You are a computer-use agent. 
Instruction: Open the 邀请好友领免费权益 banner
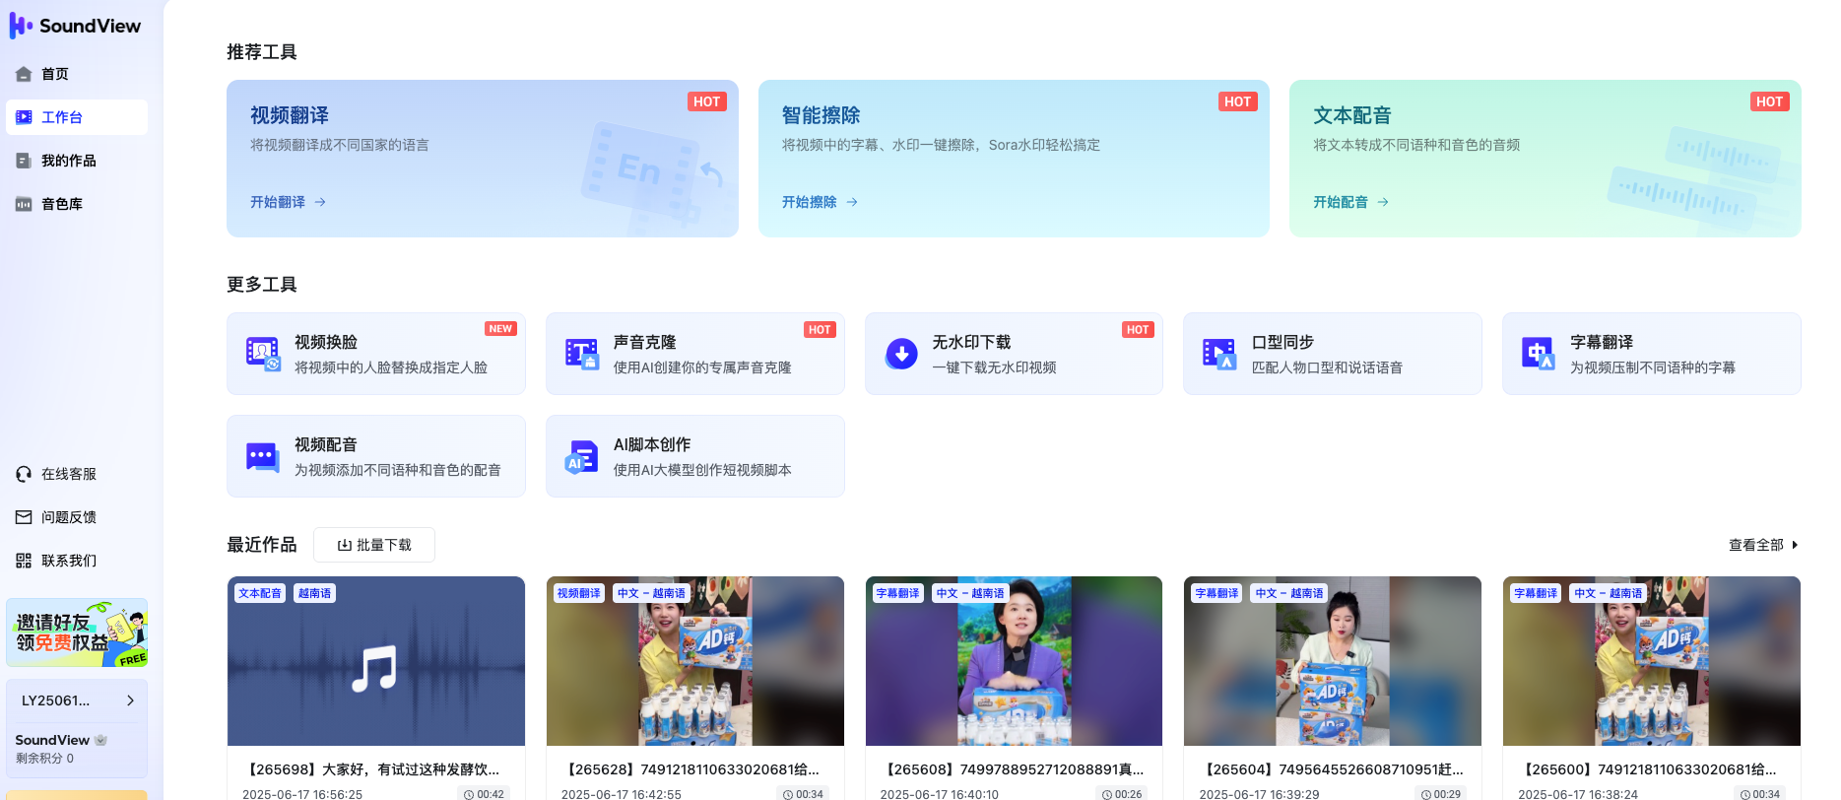pyautogui.click(x=77, y=633)
